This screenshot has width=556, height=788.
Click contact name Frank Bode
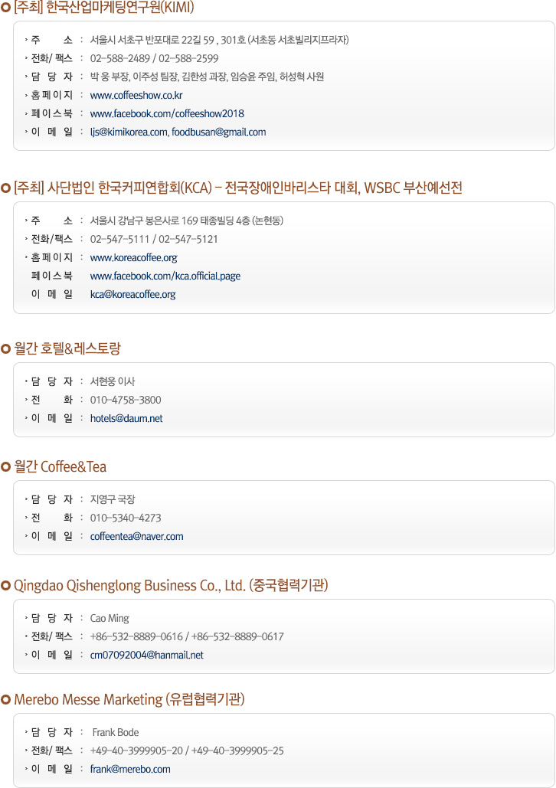[116, 732]
